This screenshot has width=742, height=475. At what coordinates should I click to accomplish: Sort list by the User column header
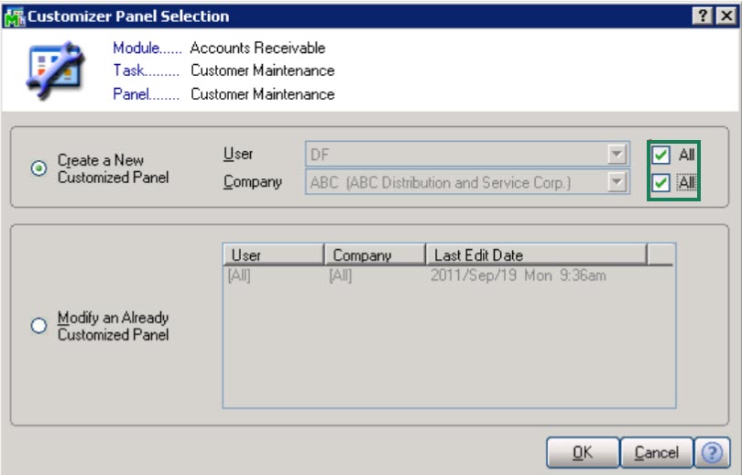pos(273,255)
